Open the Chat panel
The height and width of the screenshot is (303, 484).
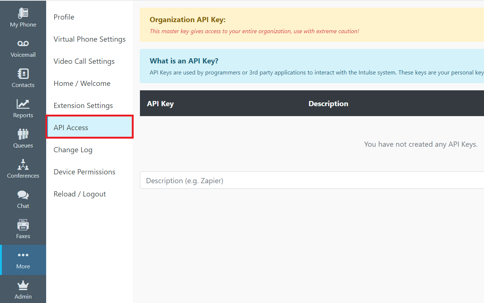[23, 198]
